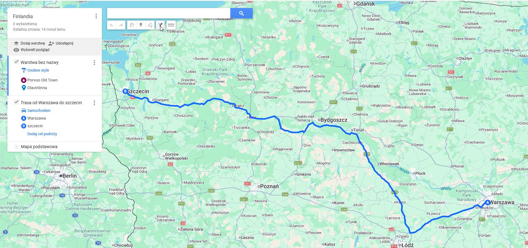
Task: Select the hand pan tool
Action: tap(131, 25)
